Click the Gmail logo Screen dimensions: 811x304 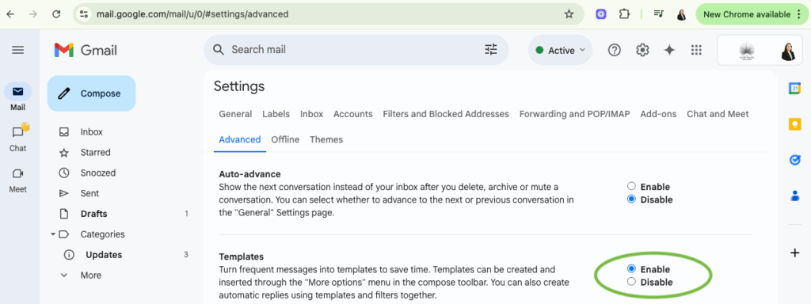(x=86, y=50)
